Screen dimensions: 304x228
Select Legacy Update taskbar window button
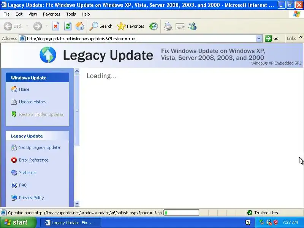coord(71,223)
